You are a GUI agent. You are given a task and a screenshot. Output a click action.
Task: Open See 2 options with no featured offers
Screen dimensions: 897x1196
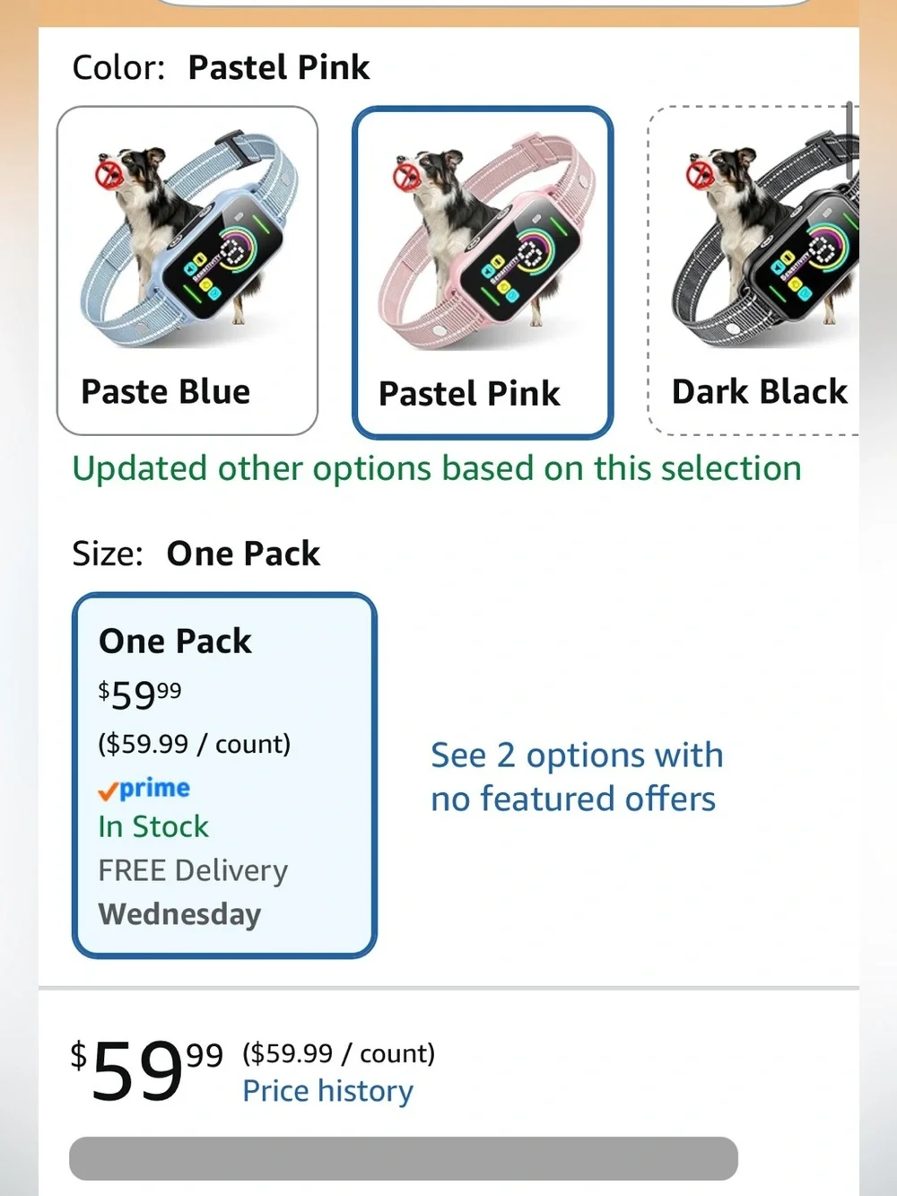tap(576, 777)
